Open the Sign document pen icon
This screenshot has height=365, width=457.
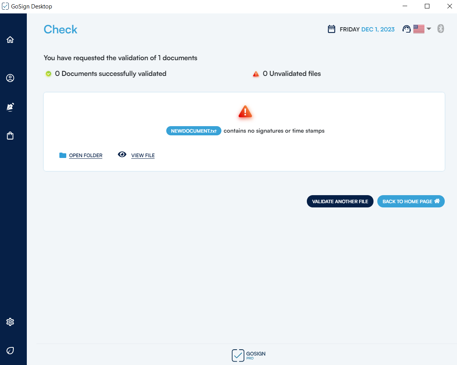click(x=10, y=107)
